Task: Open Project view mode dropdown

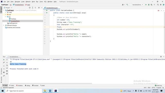Action: coord(8,8)
